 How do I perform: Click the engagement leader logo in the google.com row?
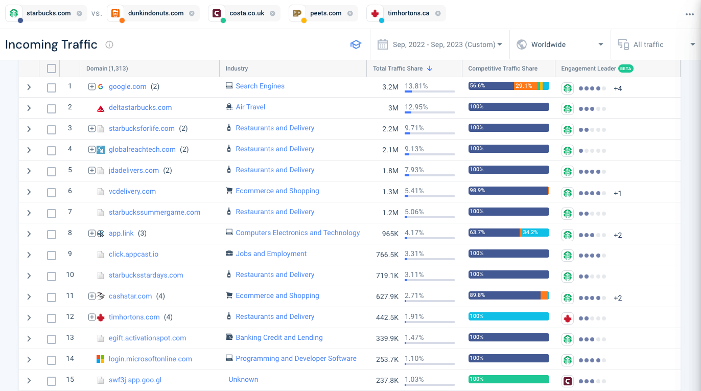coord(567,88)
